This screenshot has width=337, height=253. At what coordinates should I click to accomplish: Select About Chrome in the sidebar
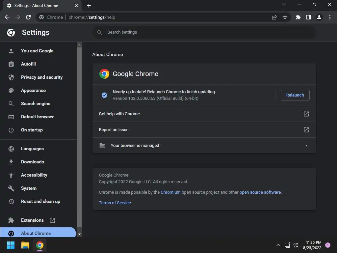[x=38, y=232]
